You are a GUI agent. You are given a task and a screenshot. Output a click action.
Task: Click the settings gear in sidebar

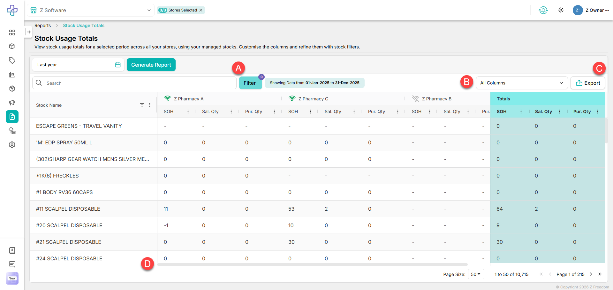[x=12, y=145]
